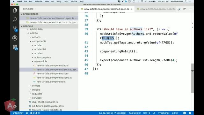Viewport: 204px width, 115px height.
Task: Click the open changes icon in editor toolbar
Action: click(179, 9)
